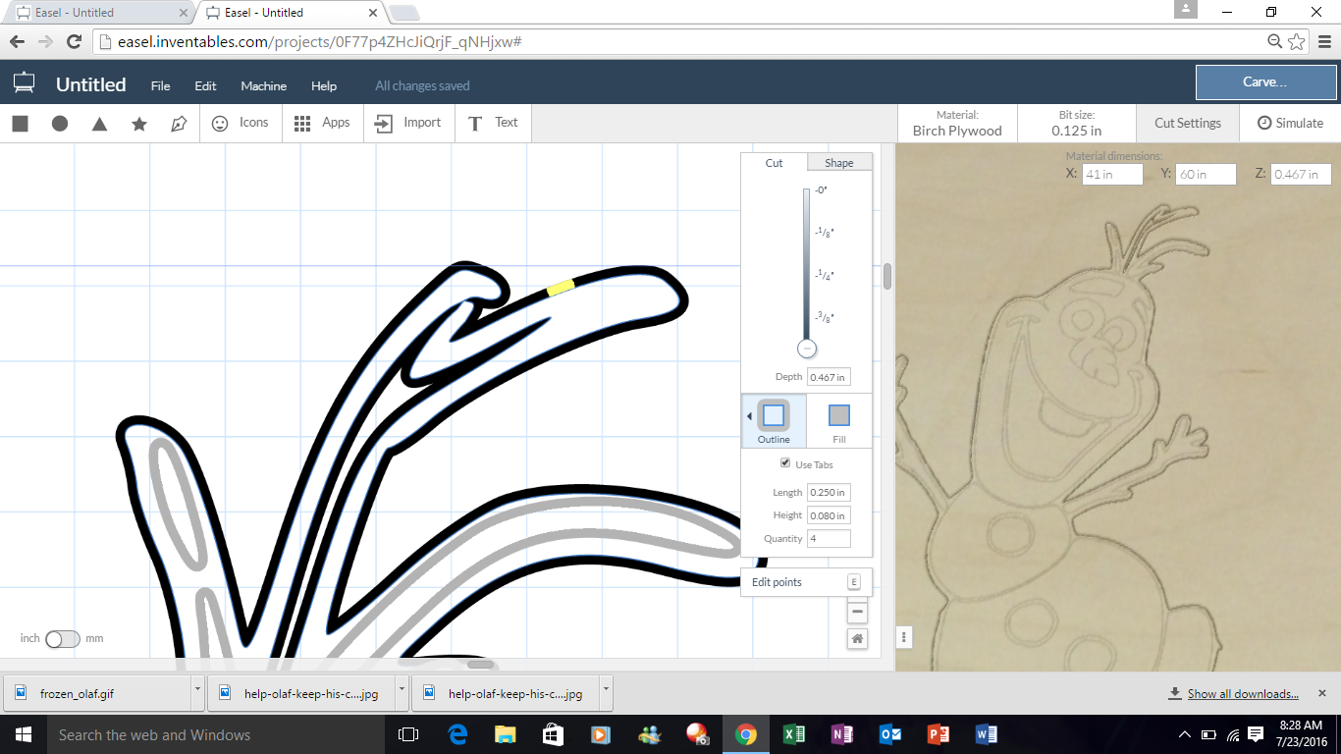Select the triangle shape tool
The height and width of the screenshot is (754, 1341).
[x=99, y=124]
